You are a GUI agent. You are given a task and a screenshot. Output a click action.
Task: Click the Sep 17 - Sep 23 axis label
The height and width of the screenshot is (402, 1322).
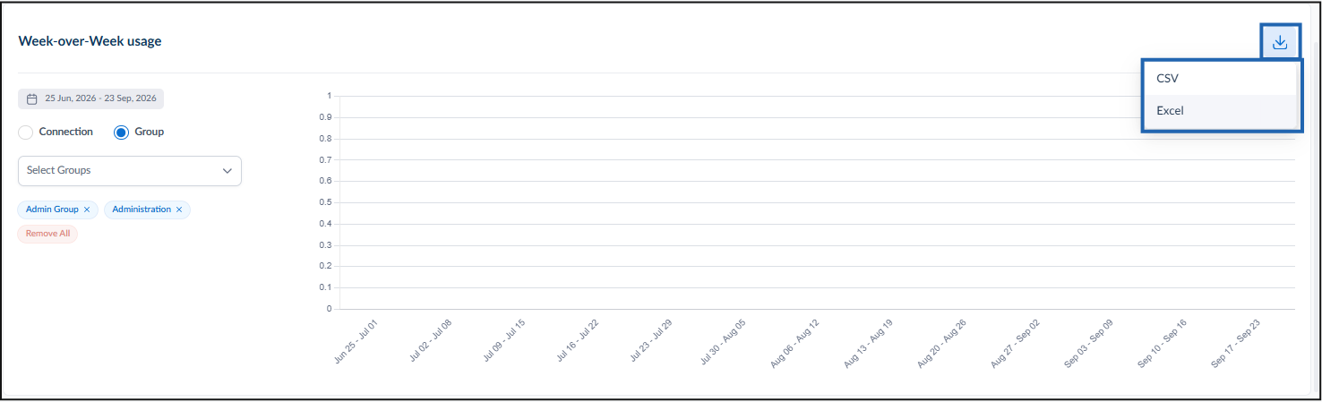[x=1236, y=343]
